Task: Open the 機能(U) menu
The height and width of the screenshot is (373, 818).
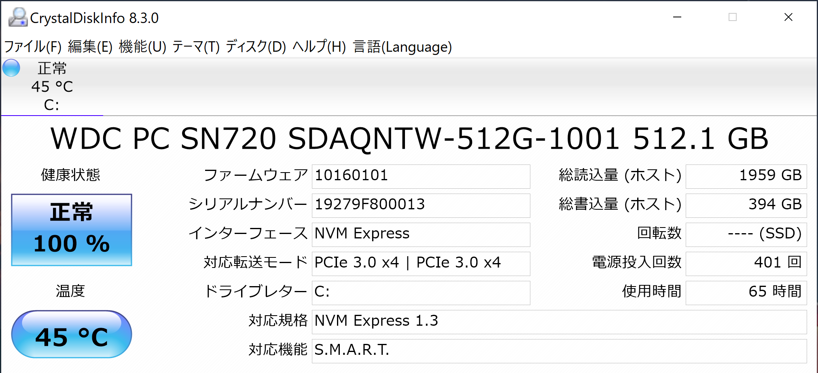Action: tap(142, 47)
